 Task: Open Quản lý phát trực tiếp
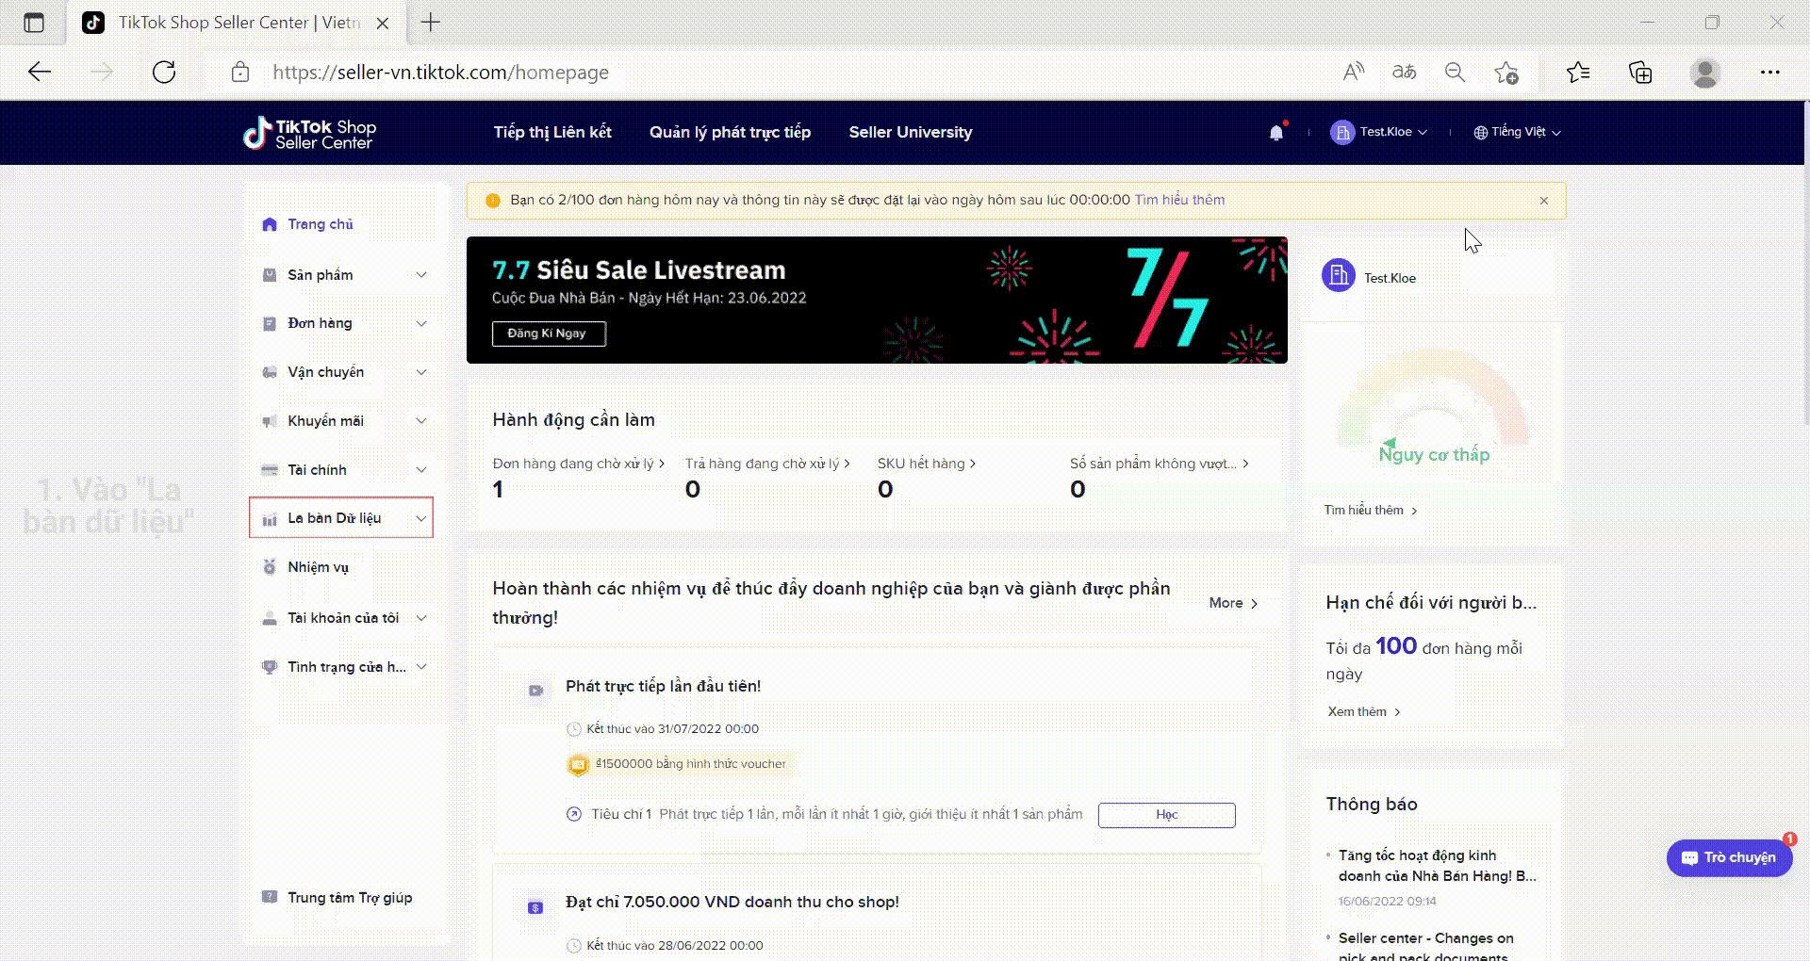(730, 133)
